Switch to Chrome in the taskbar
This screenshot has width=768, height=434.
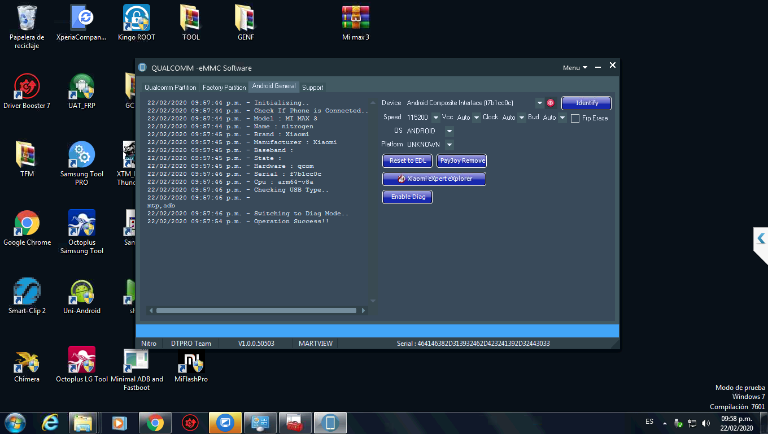155,423
